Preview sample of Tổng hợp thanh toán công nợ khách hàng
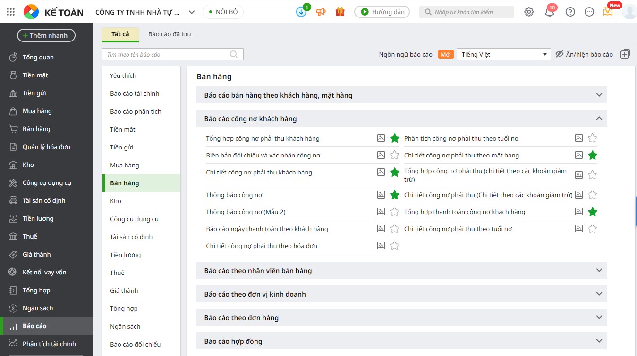The width and height of the screenshot is (637, 356). [579, 212]
